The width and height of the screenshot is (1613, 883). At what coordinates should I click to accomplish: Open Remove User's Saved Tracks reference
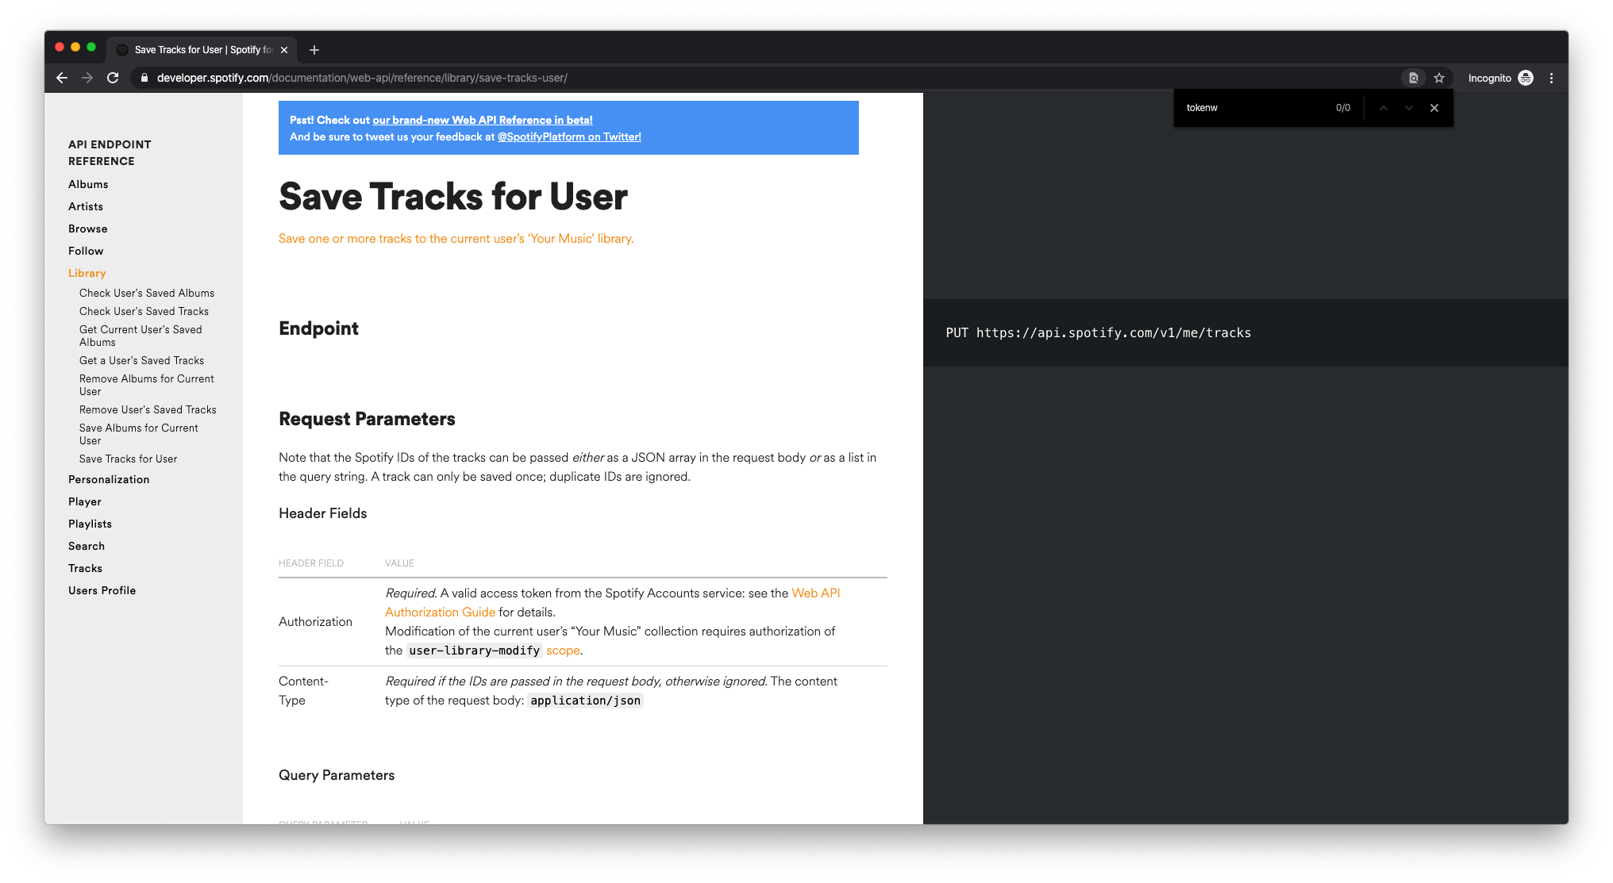[148, 409]
